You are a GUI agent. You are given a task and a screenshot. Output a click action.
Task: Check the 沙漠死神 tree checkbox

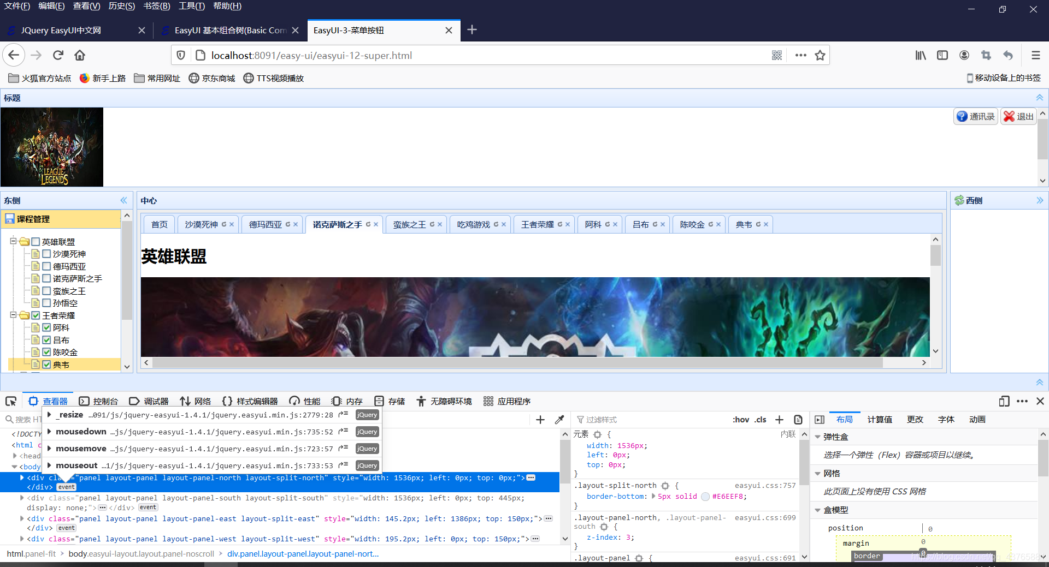46,254
